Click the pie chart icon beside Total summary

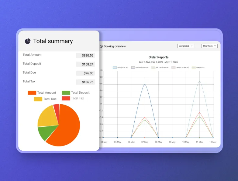pyautogui.click(x=28, y=41)
